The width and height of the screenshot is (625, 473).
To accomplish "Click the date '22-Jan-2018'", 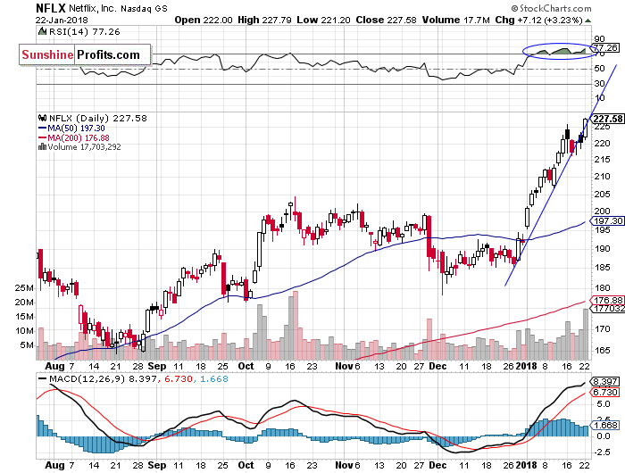I will [62, 20].
